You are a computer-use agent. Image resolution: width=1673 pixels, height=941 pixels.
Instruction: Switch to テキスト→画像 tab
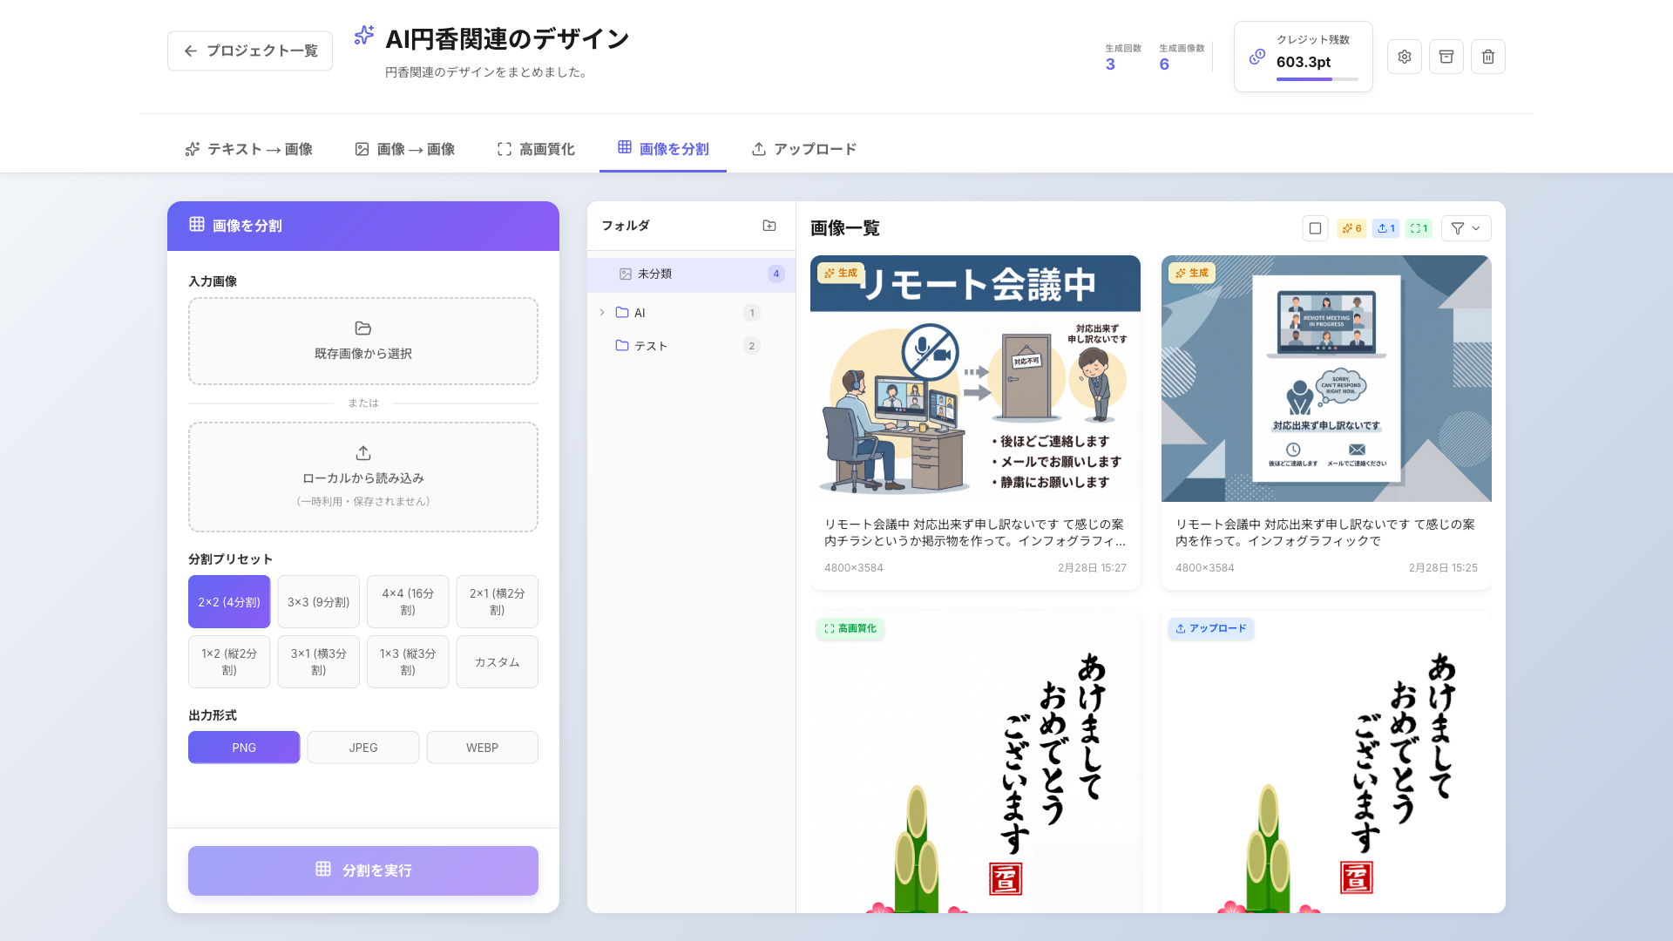[248, 149]
